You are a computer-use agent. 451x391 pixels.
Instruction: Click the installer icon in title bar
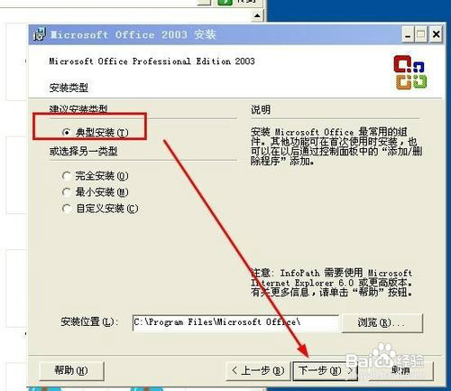pos(40,34)
